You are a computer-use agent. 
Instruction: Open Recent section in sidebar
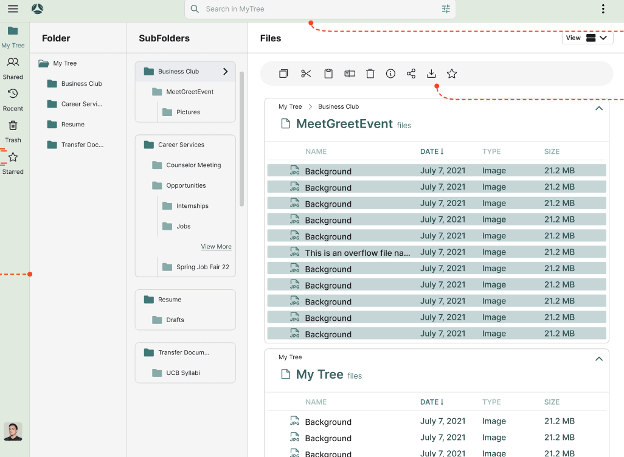pos(13,100)
